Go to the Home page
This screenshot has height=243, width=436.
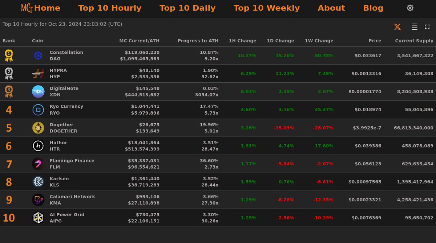tap(47, 8)
